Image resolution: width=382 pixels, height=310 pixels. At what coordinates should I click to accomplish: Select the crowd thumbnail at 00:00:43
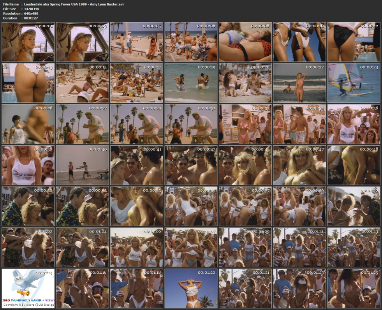[190, 165]
